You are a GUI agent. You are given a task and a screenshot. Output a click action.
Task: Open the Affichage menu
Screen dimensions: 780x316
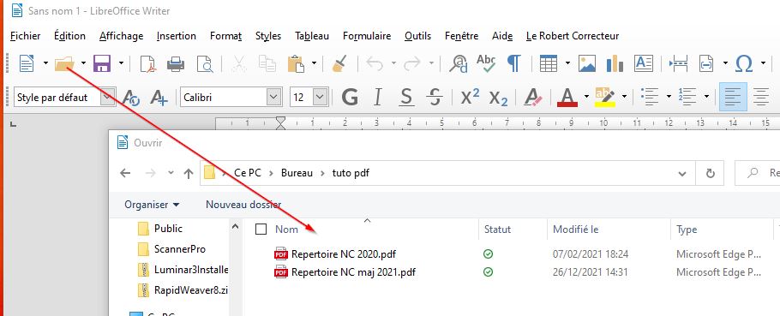pyautogui.click(x=122, y=36)
